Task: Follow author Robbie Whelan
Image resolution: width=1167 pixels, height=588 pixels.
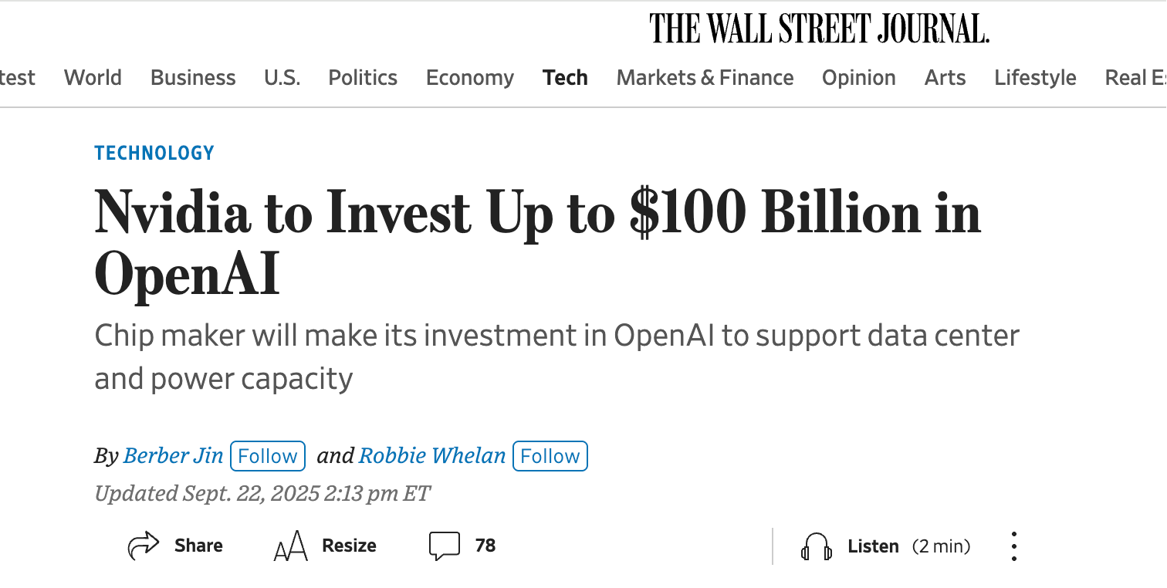Action: pos(550,456)
